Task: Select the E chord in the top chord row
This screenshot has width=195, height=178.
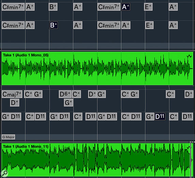Action: coord(148,7)
